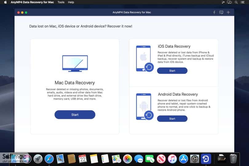This screenshot has height=166, width=249.
Task: Start Android Data Recovery
Action: click(x=172, y=119)
